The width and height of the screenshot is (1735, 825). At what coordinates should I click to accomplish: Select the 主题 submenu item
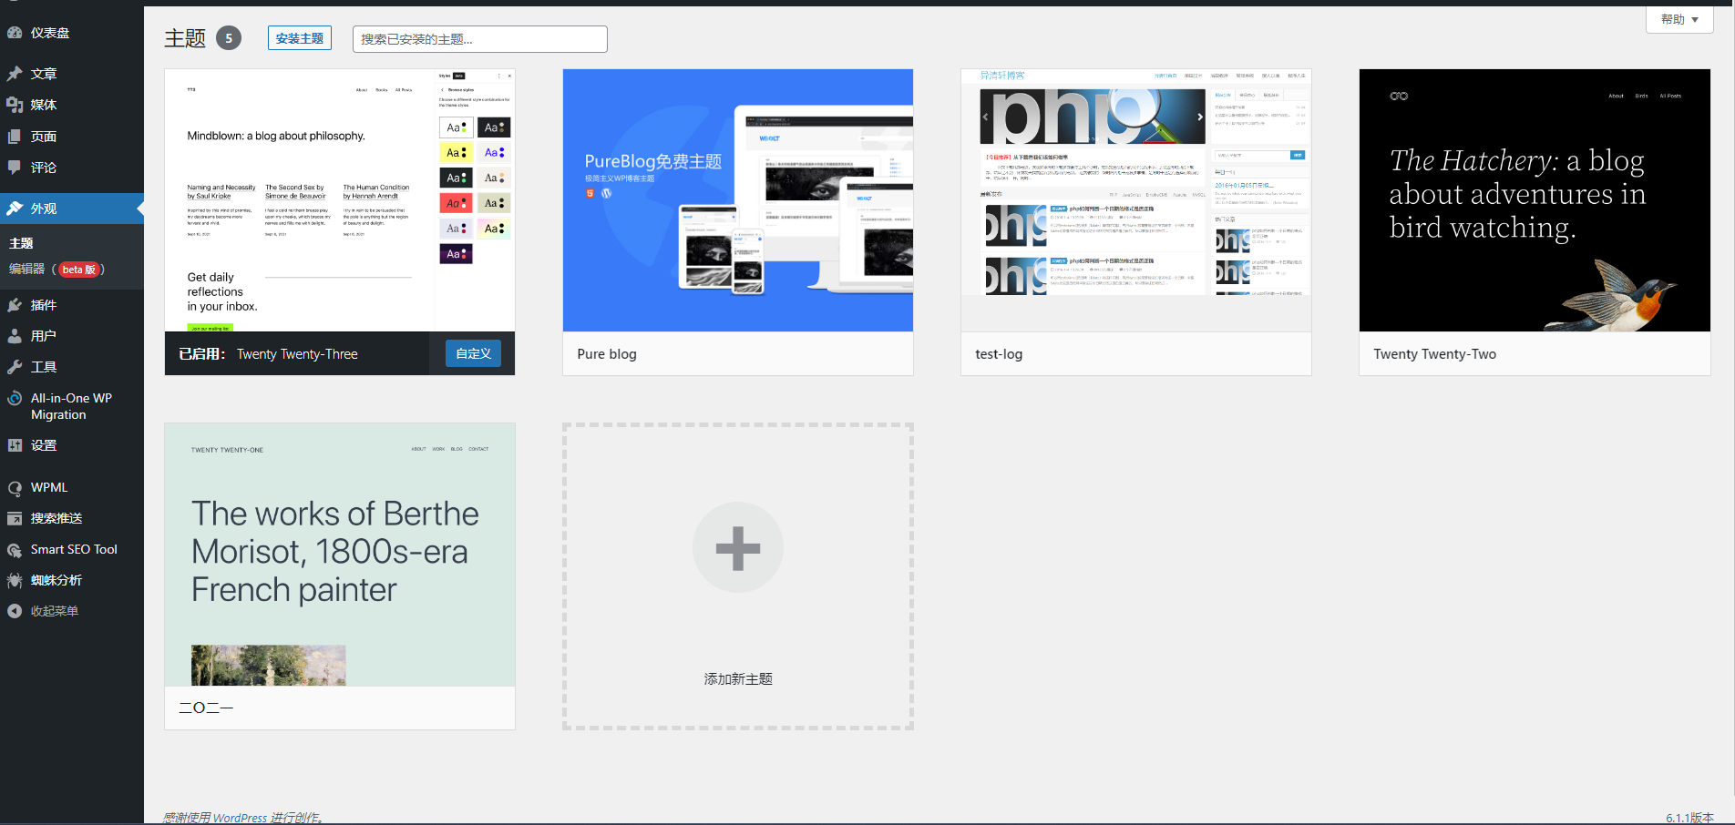21,243
